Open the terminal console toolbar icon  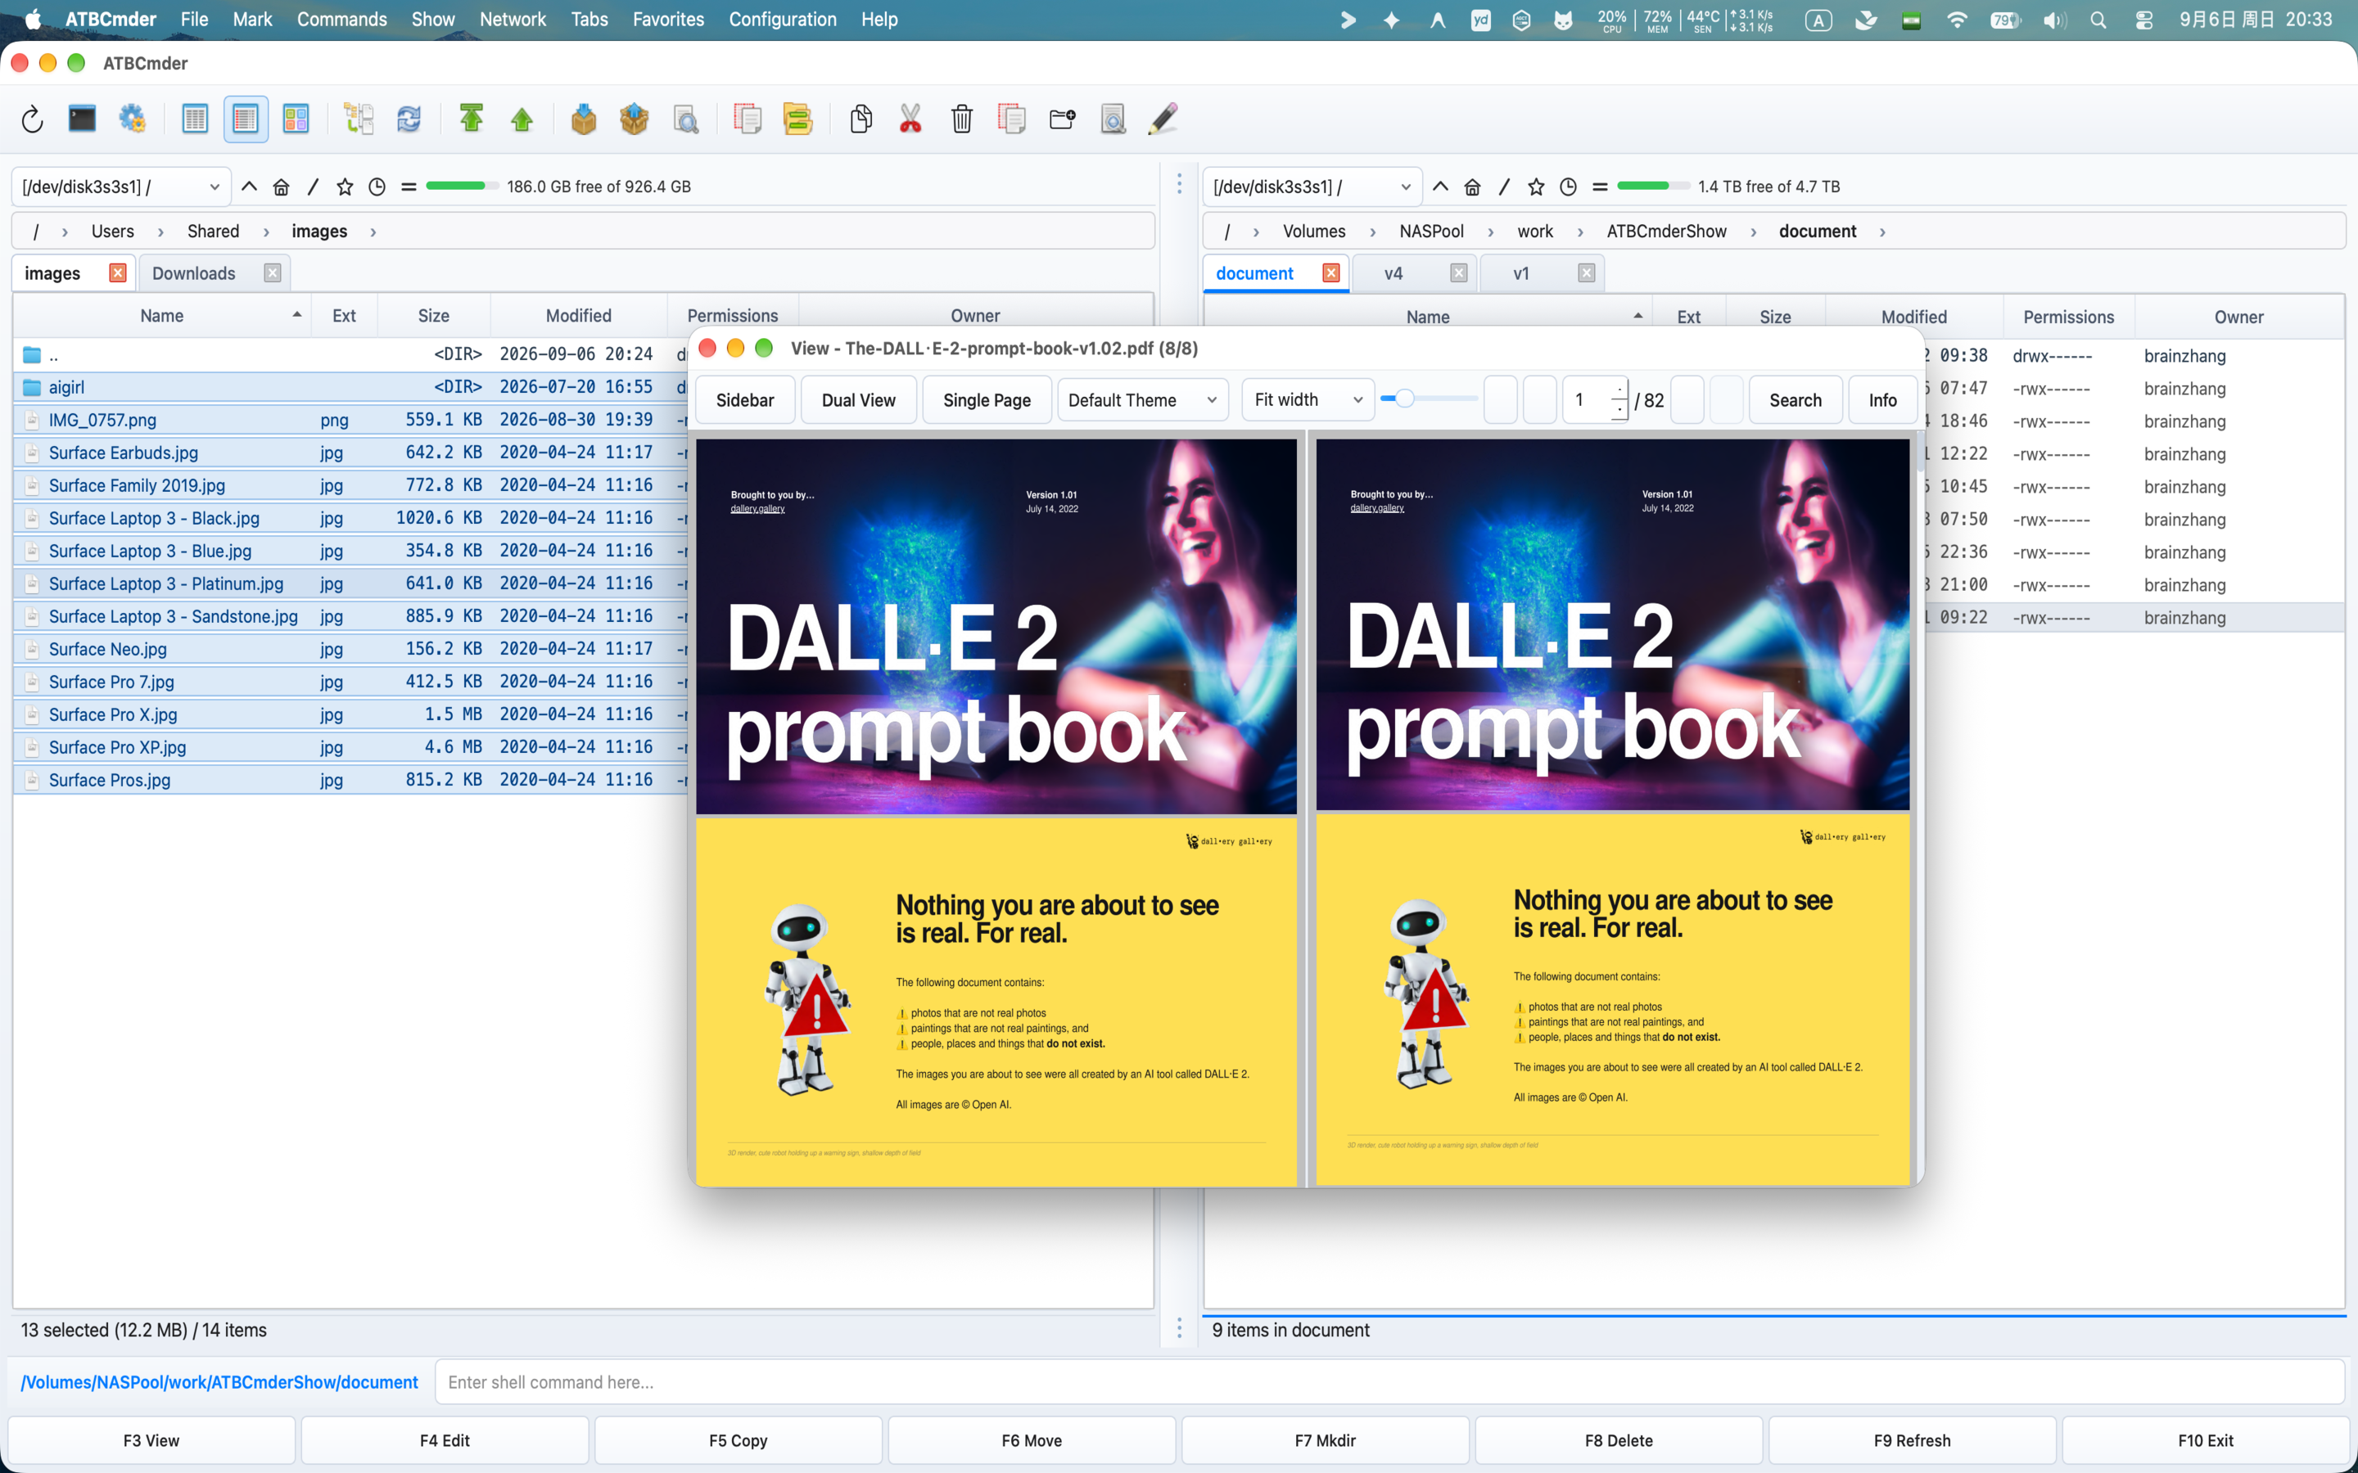pyautogui.click(x=82, y=119)
